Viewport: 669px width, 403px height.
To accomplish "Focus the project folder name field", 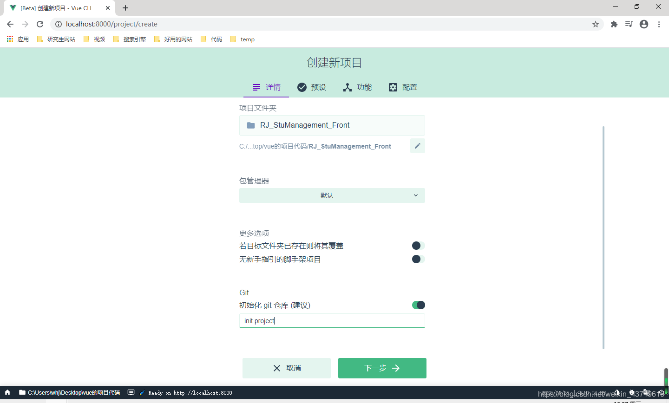I will pyautogui.click(x=332, y=125).
